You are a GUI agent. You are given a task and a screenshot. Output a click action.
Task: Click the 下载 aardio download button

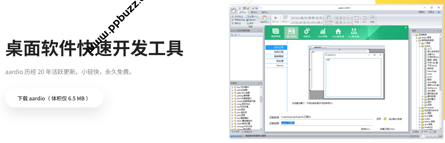[x=54, y=98]
